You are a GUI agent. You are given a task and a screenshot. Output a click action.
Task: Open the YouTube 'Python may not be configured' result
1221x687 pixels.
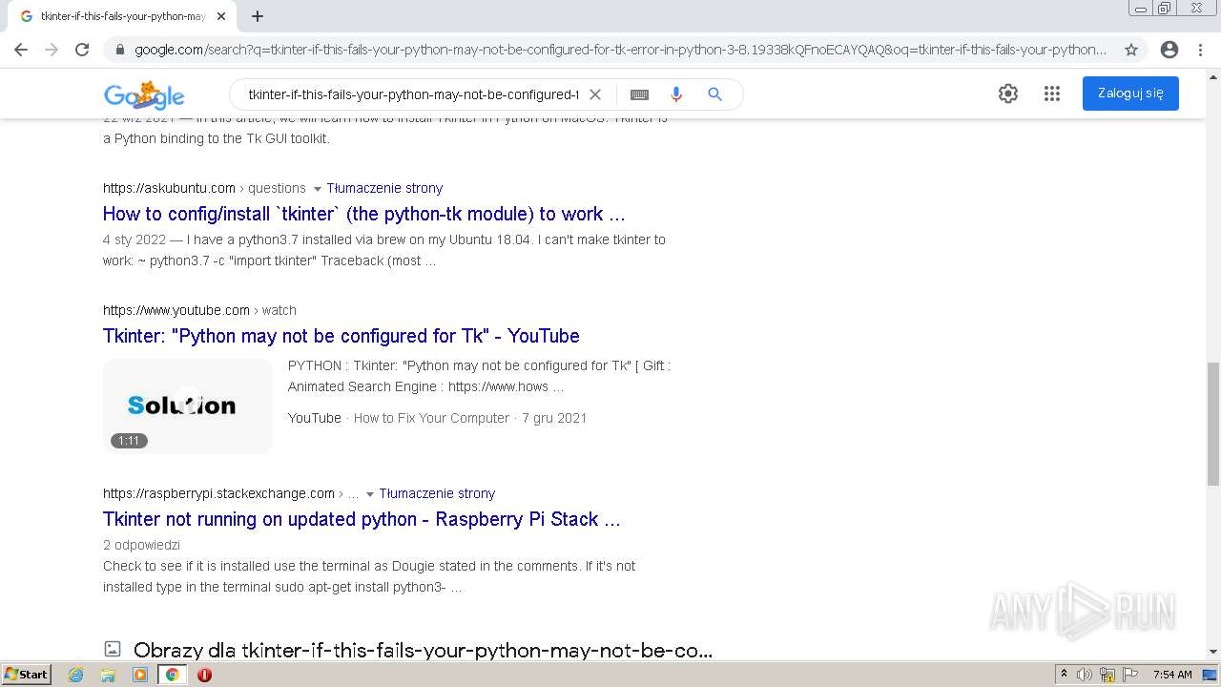341,336
